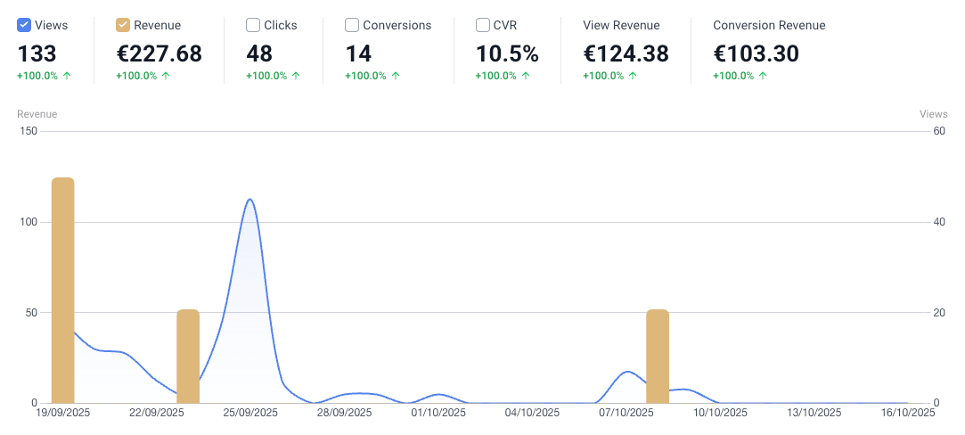Click the 16/10/2025 date label

[x=906, y=413]
